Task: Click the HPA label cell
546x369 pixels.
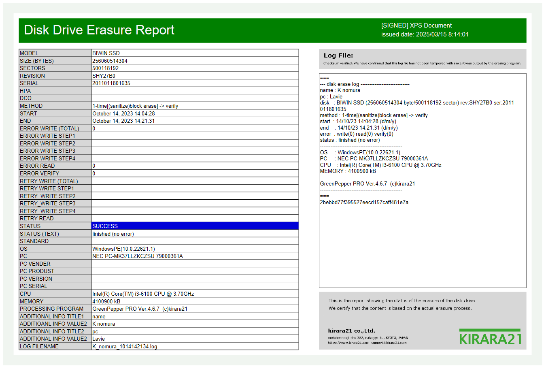Action: (55, 91)
